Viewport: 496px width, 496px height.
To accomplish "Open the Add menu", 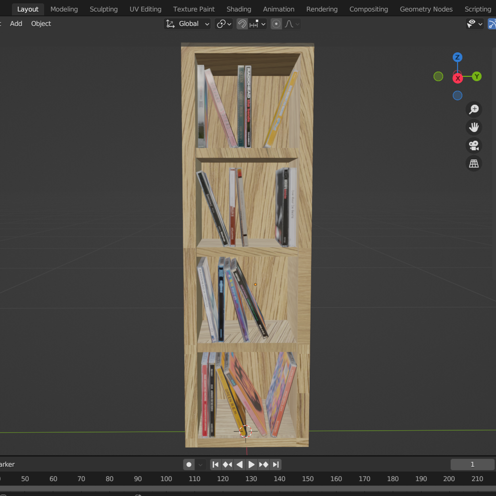I will click(x=16, y=24).
